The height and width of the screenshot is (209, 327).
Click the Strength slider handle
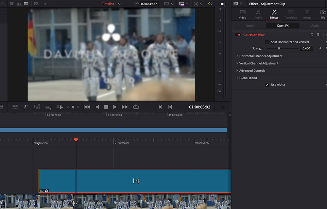[x=279, y=48]
